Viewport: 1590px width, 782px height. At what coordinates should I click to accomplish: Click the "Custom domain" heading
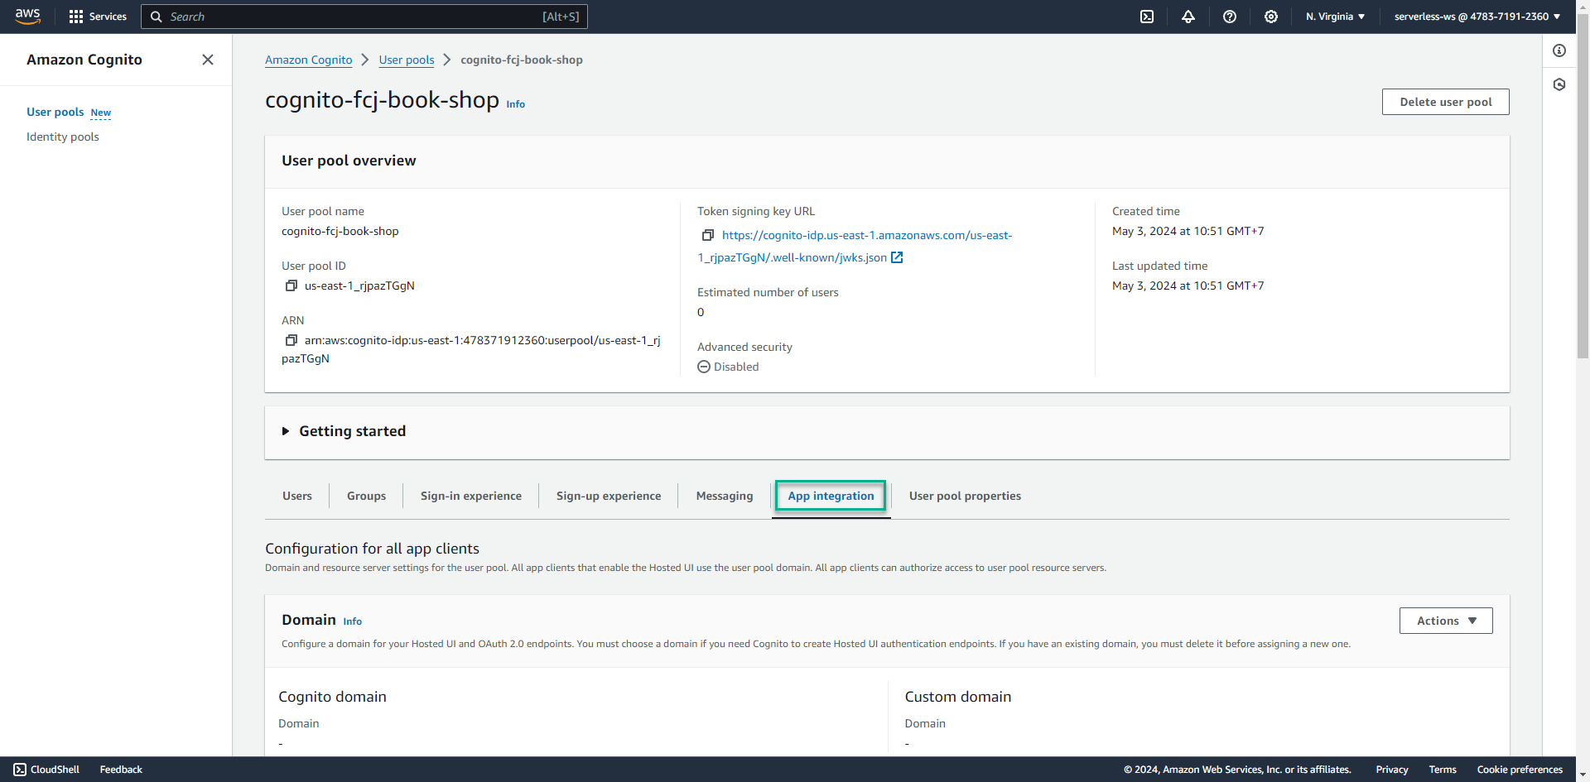pyautogui.click(x=958, y=697)
